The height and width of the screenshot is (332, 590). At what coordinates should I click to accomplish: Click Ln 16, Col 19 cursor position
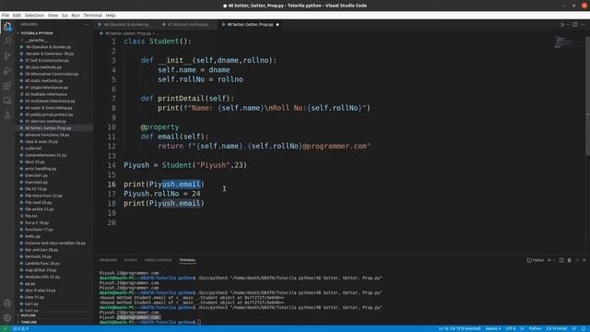click(459, 328)
